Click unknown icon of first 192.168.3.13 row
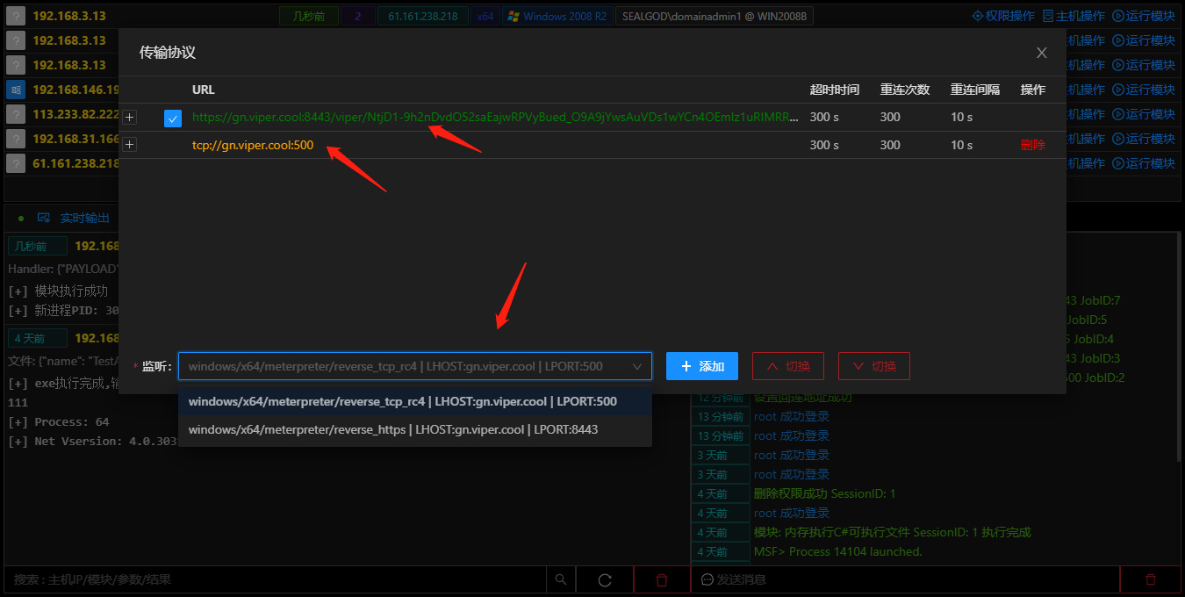The image size is (1185, 597). (x=16, y=16)
